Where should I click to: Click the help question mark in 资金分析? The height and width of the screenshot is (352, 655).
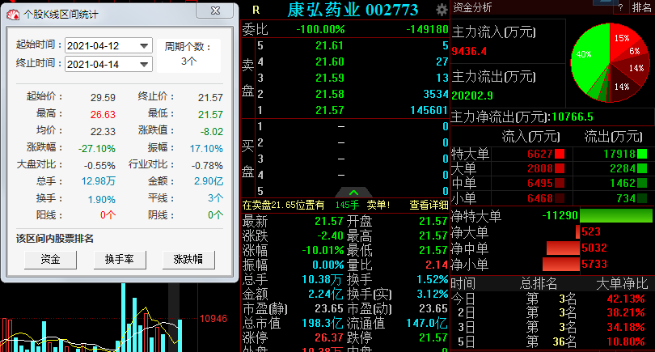[620, 7]
